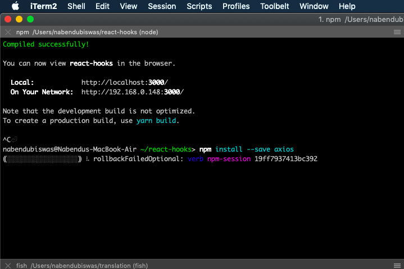The image size is (404, 269).
Task: Open the Toolbelt menu
Action: (x=274, y=6)
